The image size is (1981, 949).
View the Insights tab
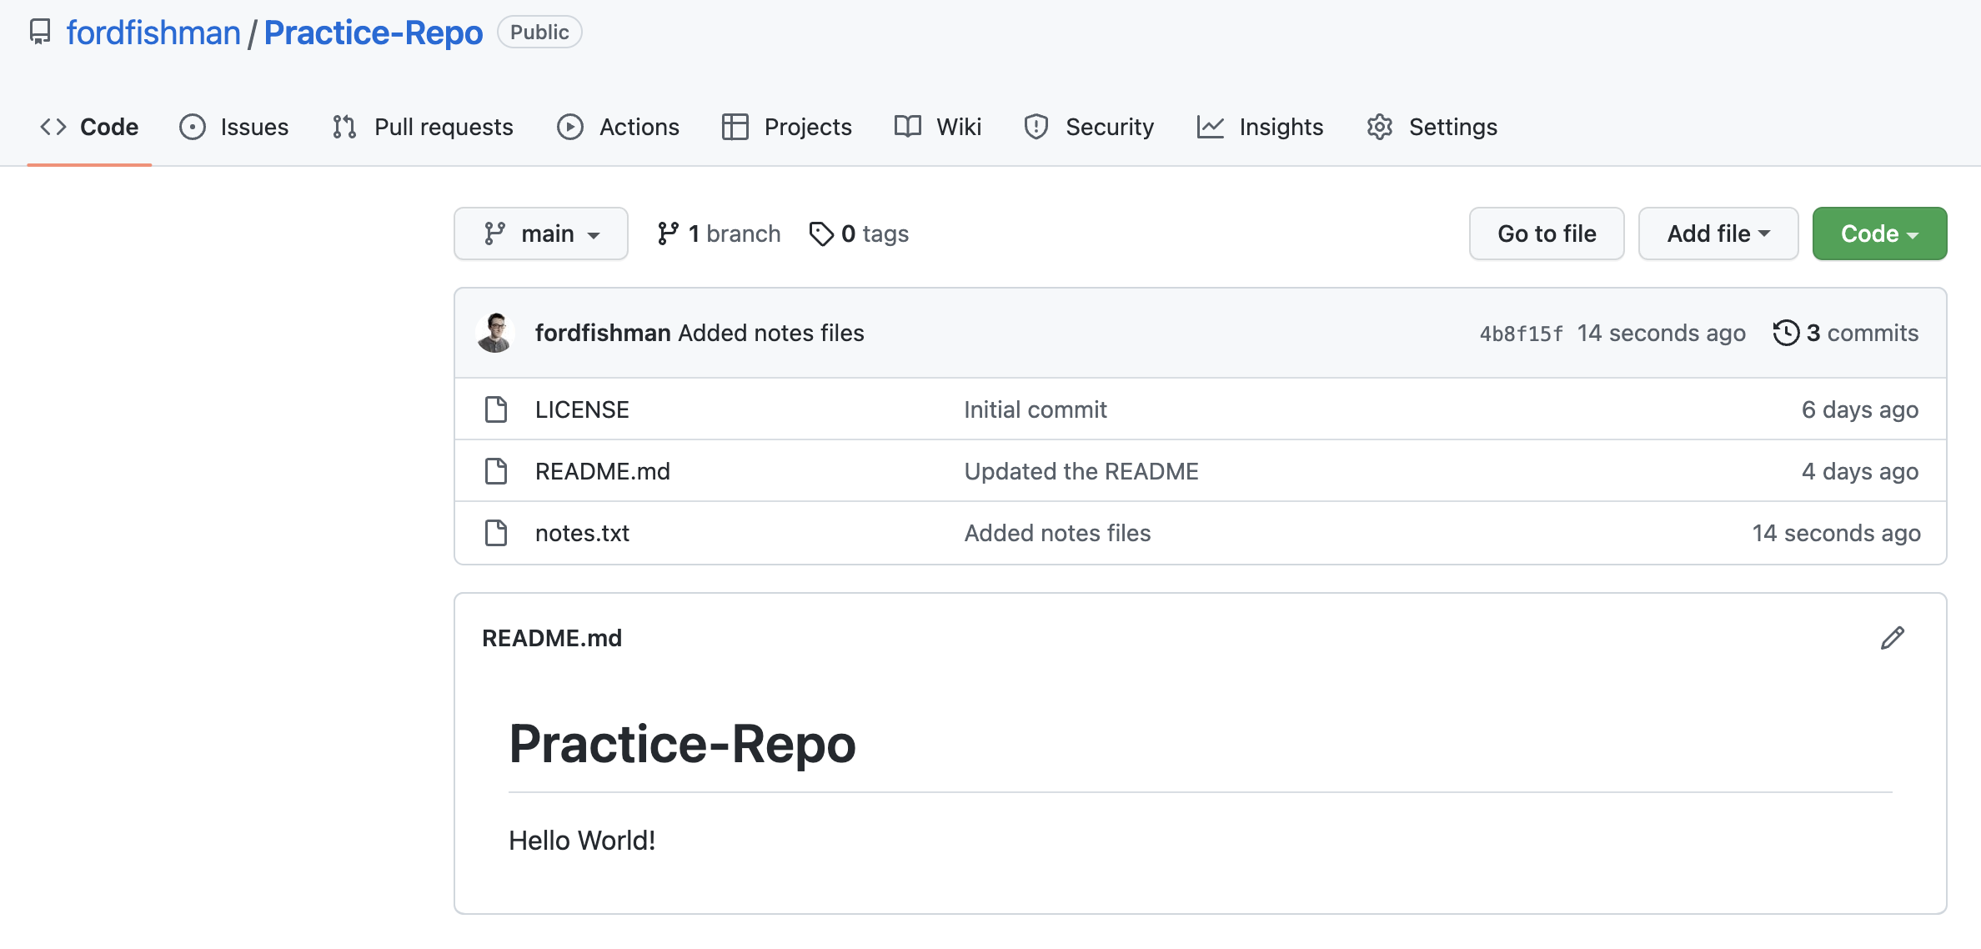[1261, 127]
